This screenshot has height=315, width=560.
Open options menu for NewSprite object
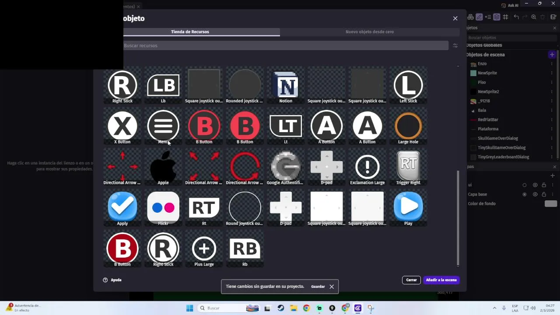coord(552,73)
